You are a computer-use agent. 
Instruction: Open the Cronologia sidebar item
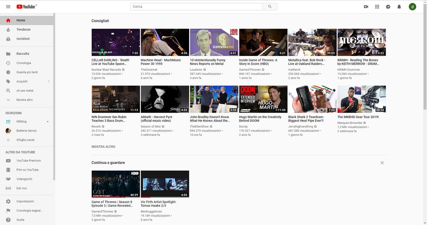point(23,63)
